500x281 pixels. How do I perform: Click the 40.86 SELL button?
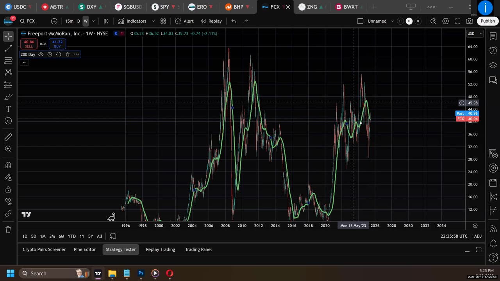29,44
